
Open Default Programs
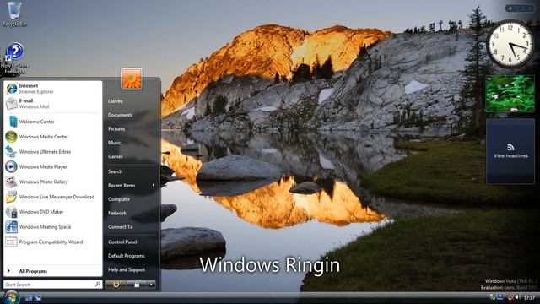[126, 256]
